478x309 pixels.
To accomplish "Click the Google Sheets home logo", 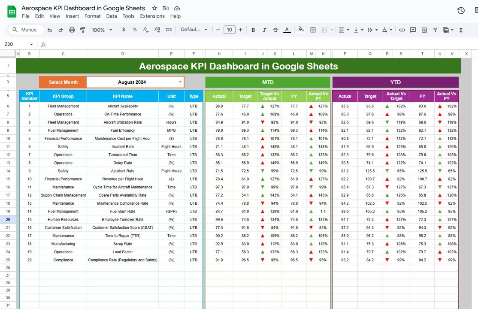I will pos(12,12).
